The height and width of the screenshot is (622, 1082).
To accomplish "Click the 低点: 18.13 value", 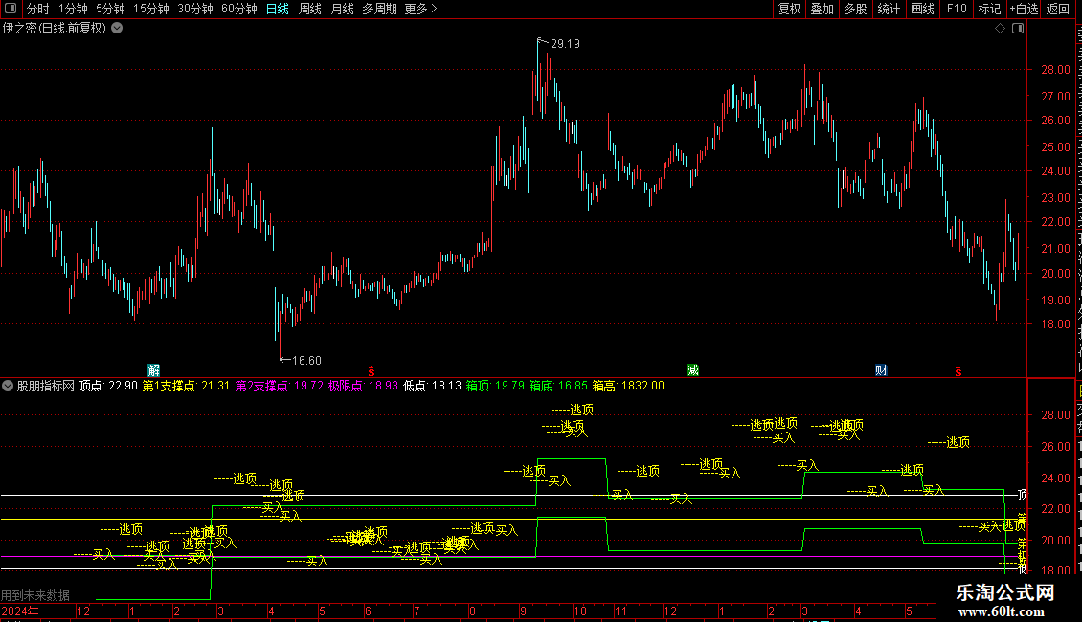I will point(432,386).
